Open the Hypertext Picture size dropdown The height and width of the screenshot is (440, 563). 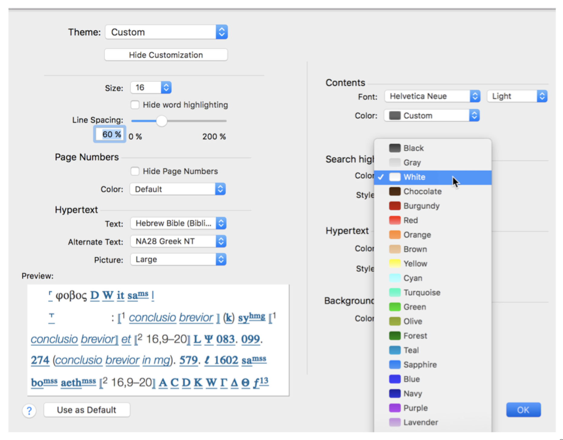pyautogui.click(x=178, y=260)
